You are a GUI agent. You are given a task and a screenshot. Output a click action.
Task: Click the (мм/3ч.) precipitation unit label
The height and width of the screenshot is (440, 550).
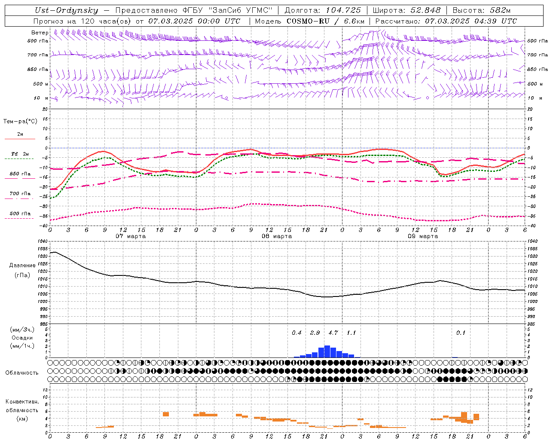pos(22,330)
